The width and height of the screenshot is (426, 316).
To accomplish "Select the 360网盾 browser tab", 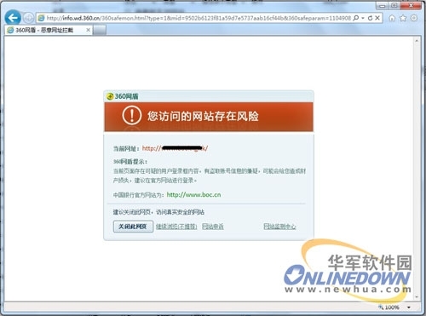I will (49, 30).
